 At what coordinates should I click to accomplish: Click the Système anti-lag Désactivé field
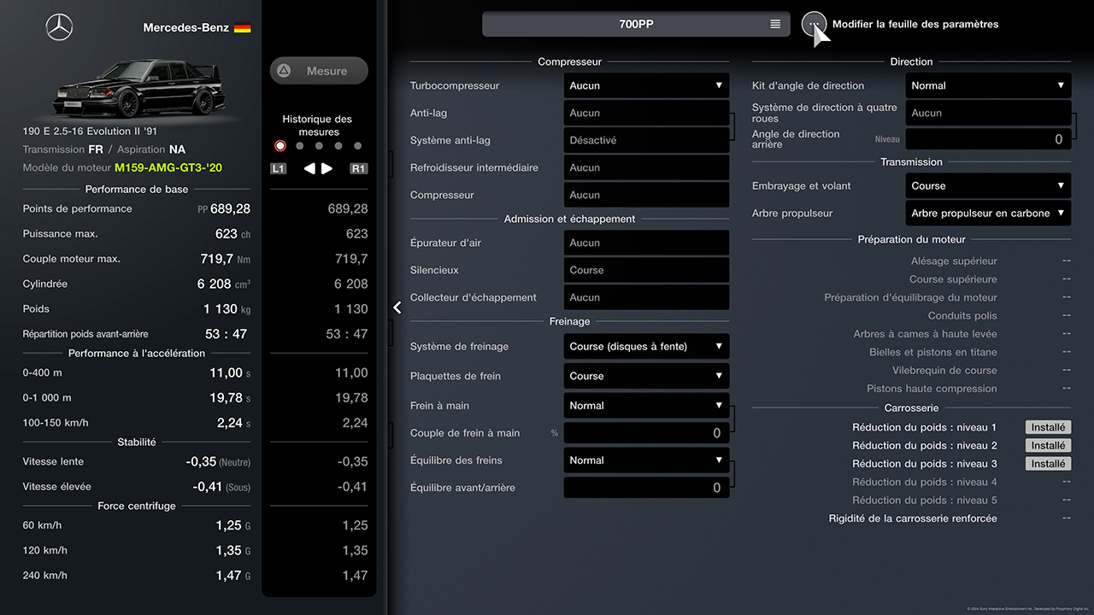coord(647,140)
